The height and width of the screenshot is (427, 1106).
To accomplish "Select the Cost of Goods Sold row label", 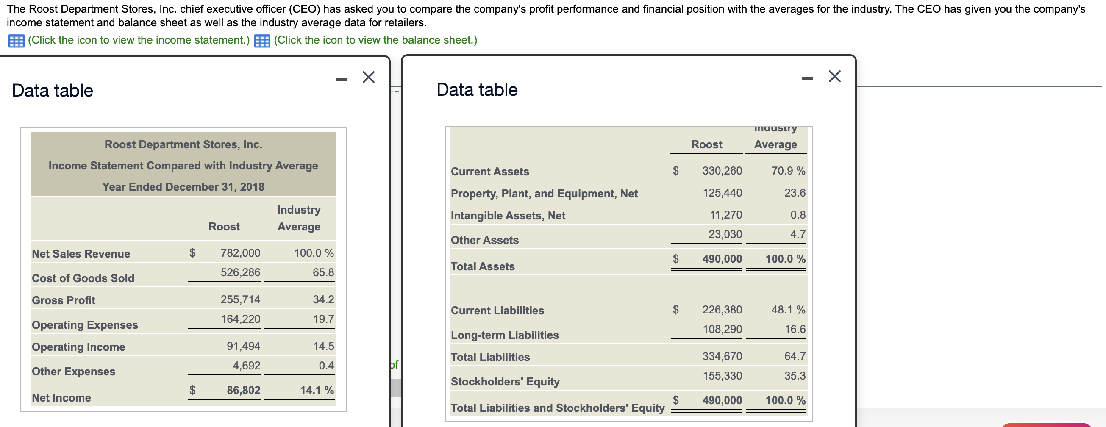I will (x=83, y=278).
